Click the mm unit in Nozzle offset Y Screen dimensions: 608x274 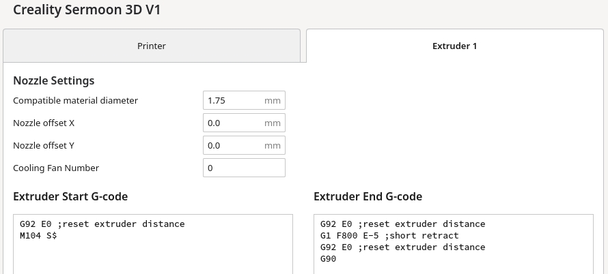pyautogui.click(x=273, y=146)
